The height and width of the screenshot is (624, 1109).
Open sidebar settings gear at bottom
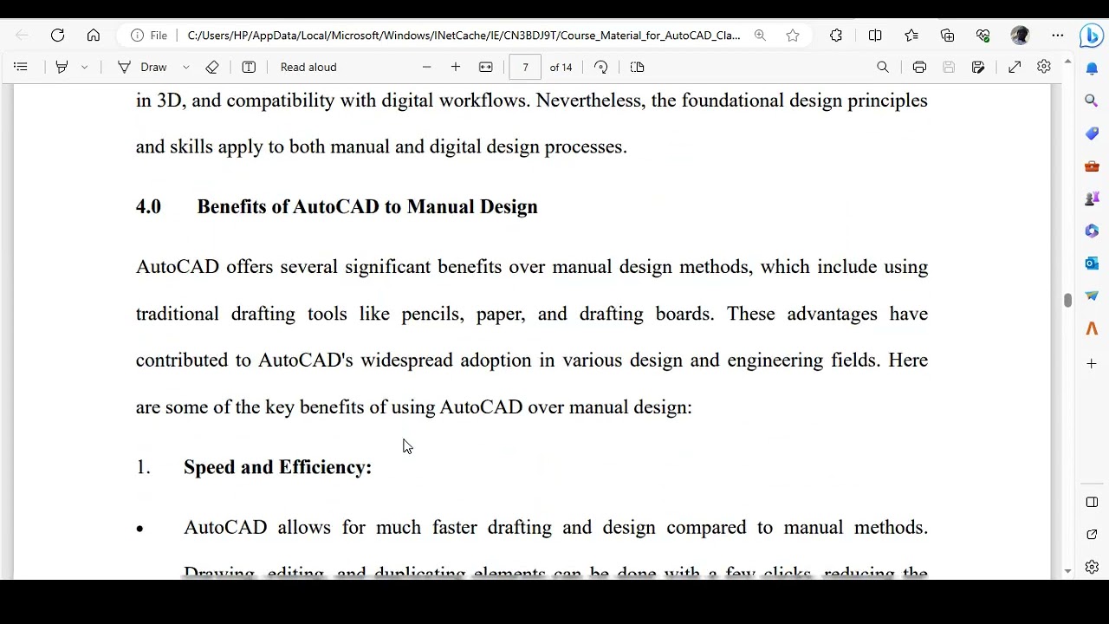1092,567
